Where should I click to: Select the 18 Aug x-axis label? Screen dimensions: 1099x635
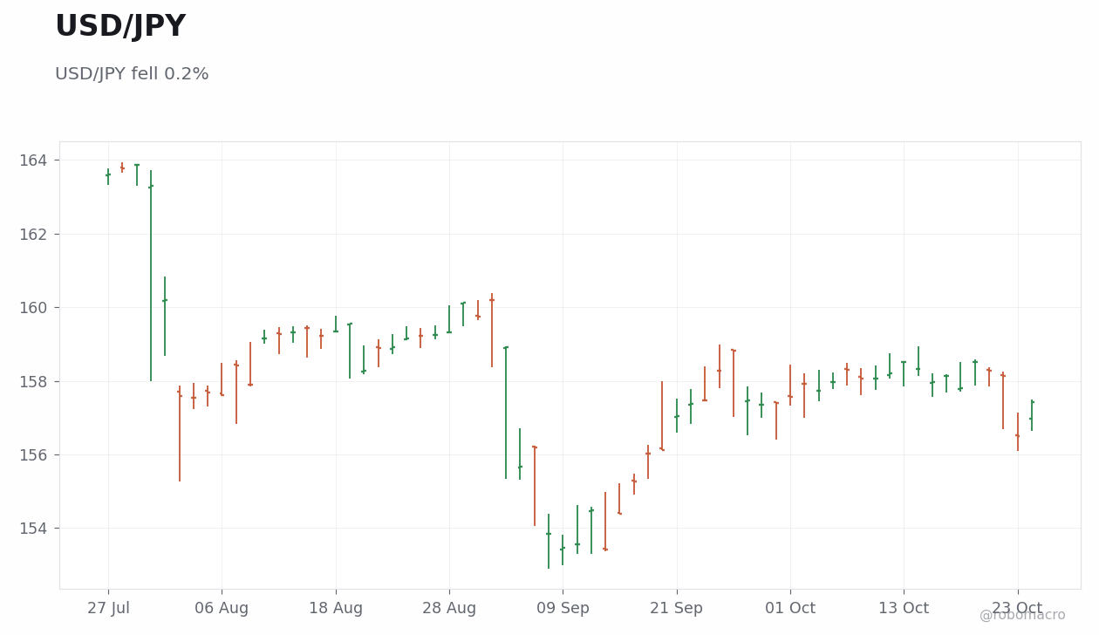pos(336,608)
